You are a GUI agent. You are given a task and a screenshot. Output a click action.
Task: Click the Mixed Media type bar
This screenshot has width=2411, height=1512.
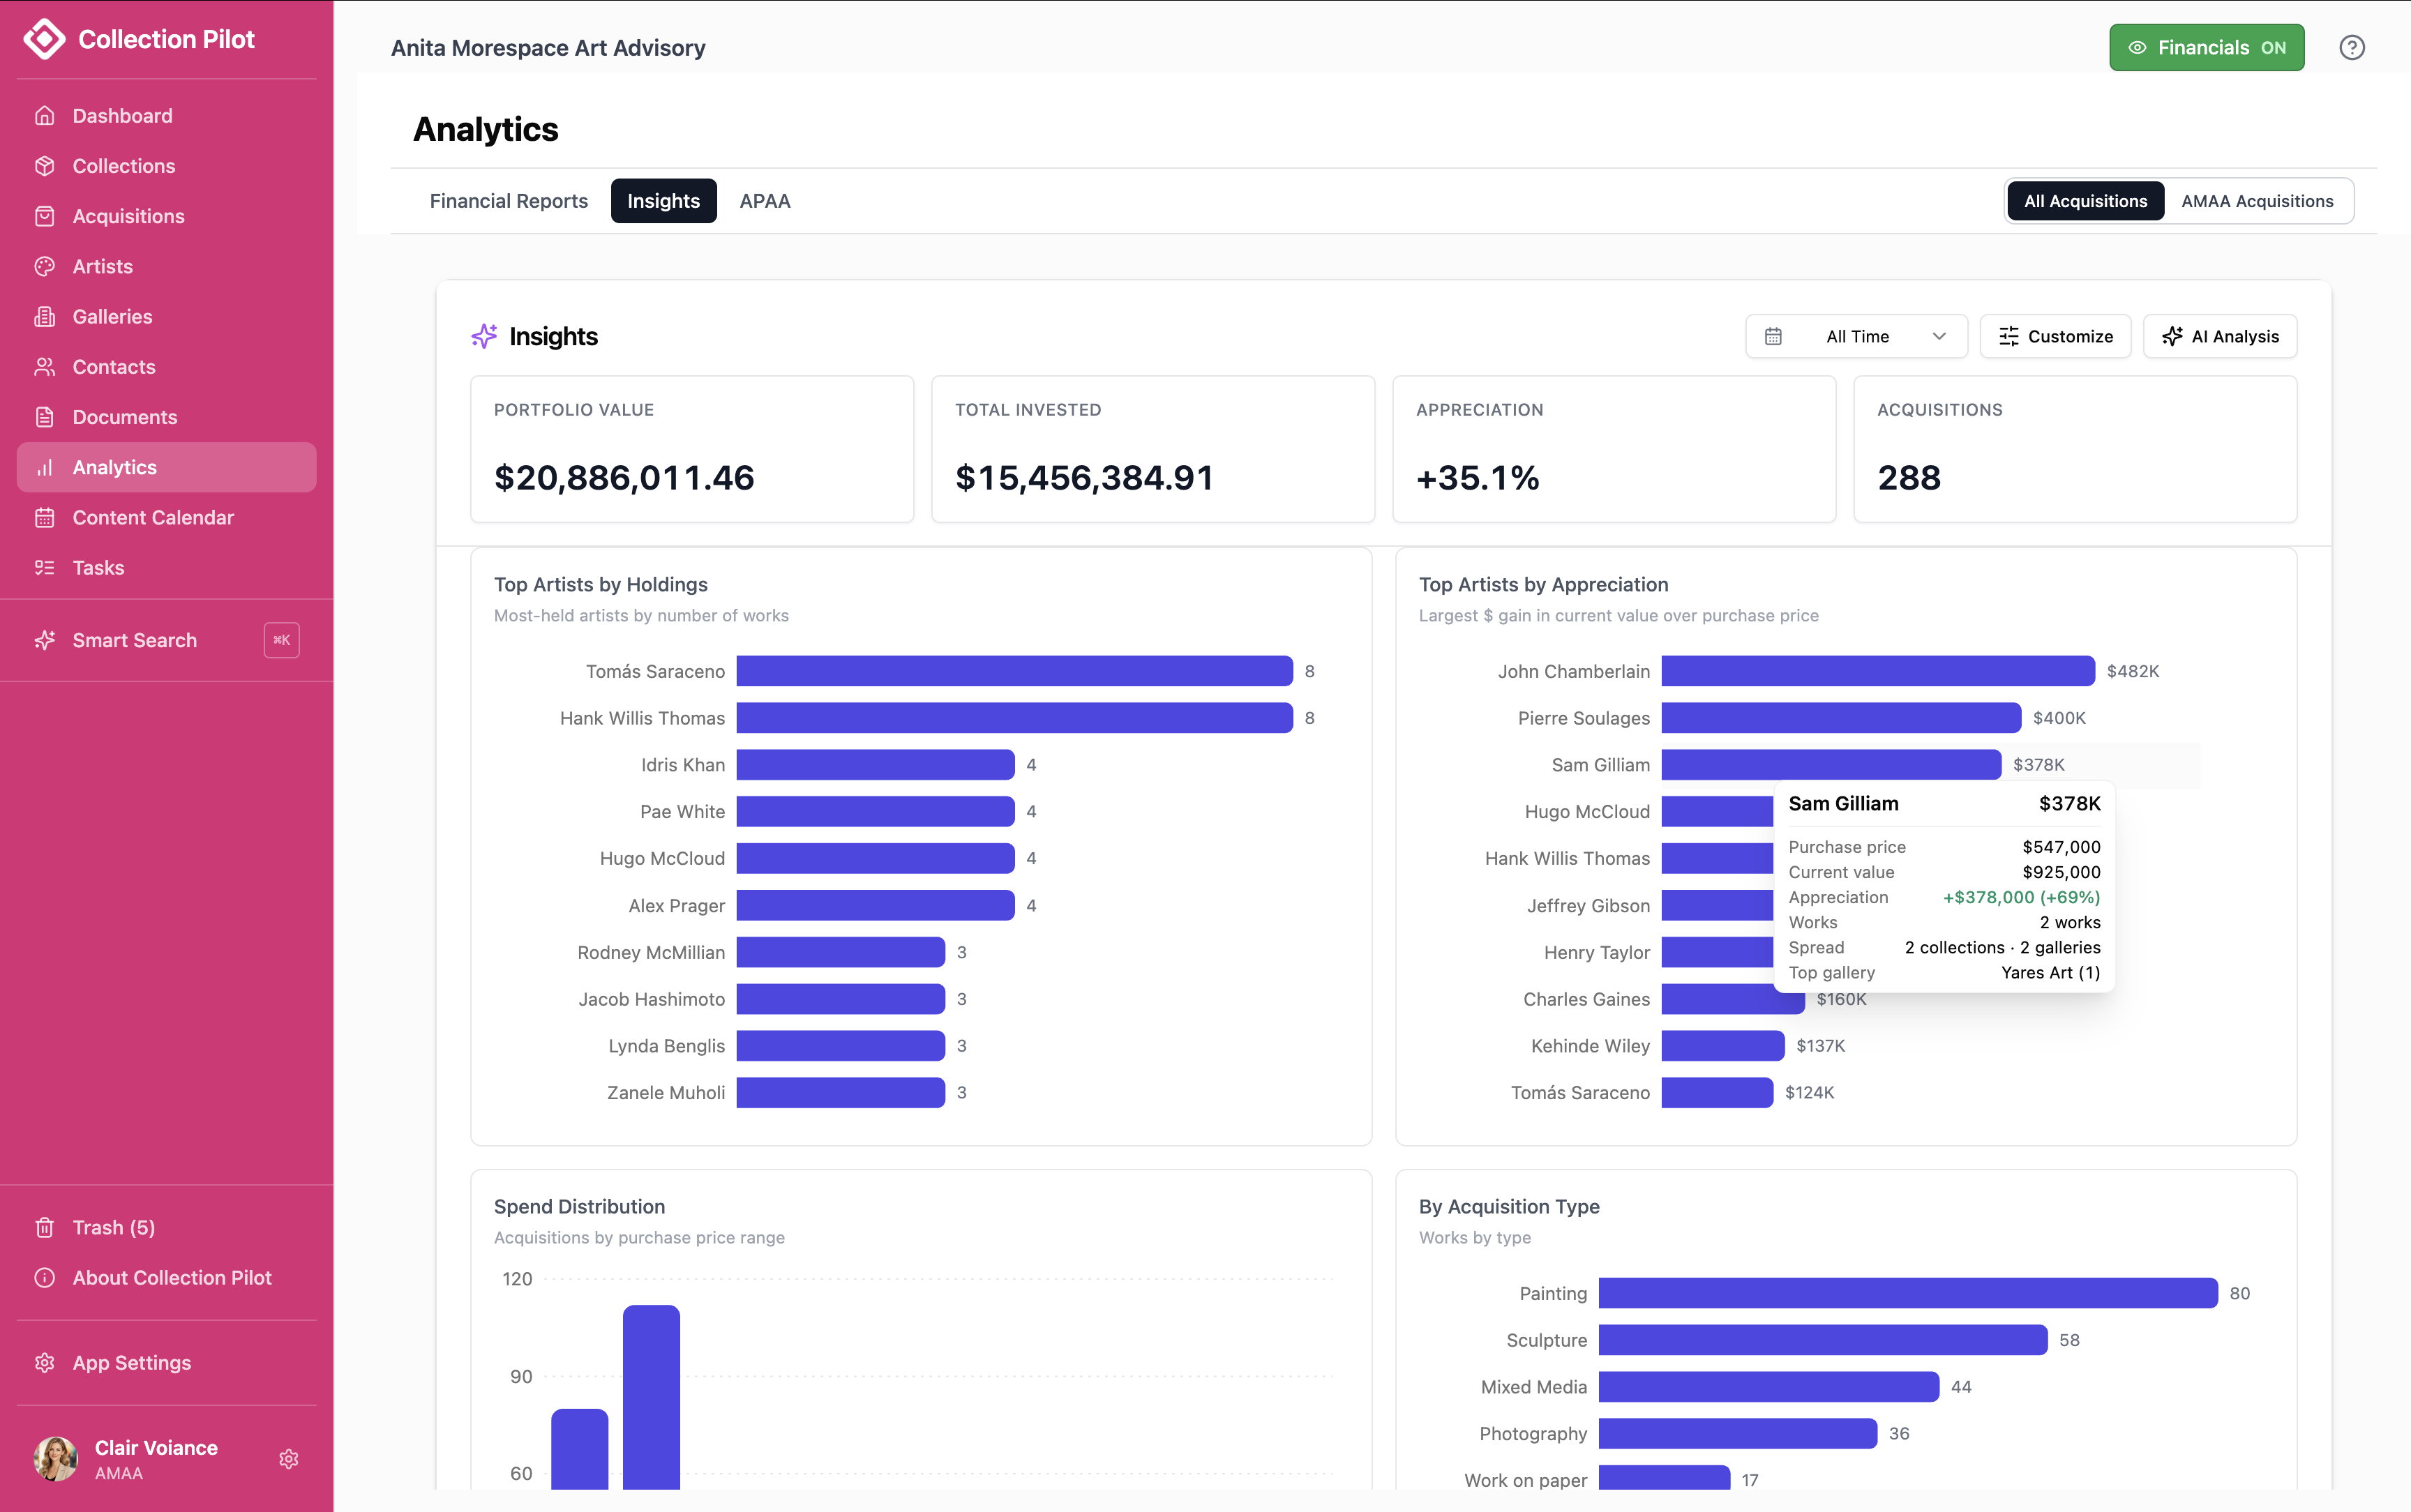1769,1387
